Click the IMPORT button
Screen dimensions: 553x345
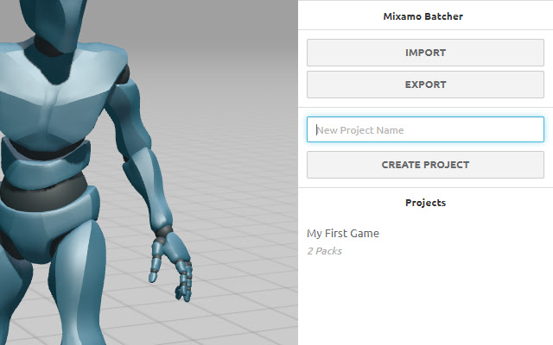[x=425, y=53]
